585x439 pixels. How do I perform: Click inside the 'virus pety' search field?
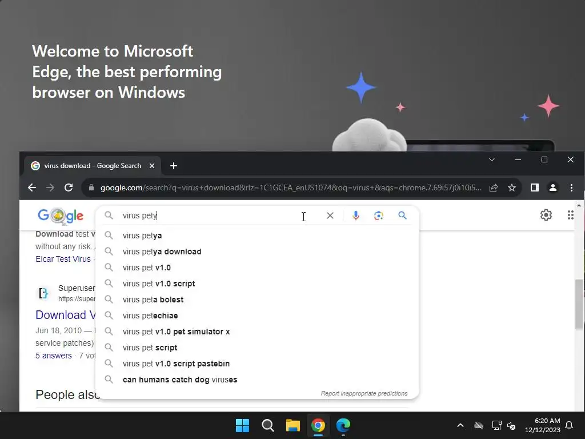point(220,215)
